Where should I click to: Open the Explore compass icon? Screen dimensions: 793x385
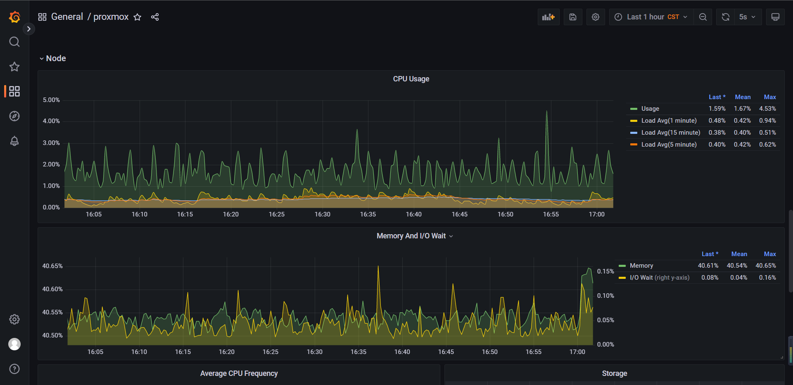click(14, 116)
